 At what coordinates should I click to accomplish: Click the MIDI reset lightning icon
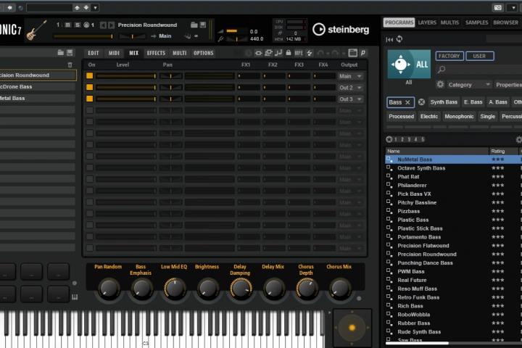point(310,53)
